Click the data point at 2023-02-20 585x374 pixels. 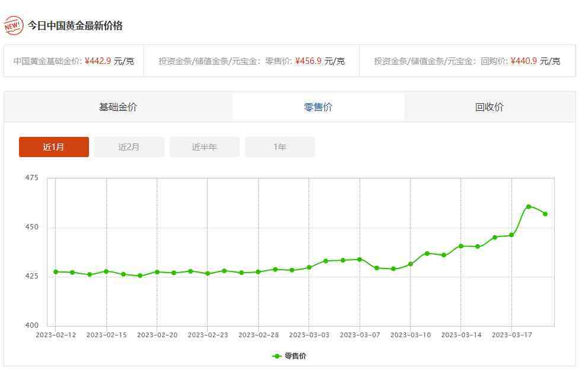tap(157, 272)
